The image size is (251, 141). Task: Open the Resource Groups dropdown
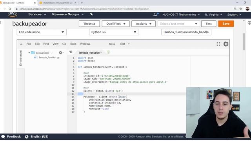click(68, 14)
